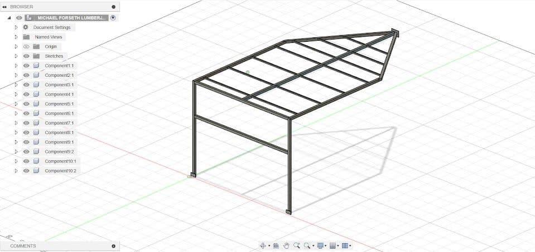
Task: Hide Component4:1 with eye icon
Action: click(26, 94)
